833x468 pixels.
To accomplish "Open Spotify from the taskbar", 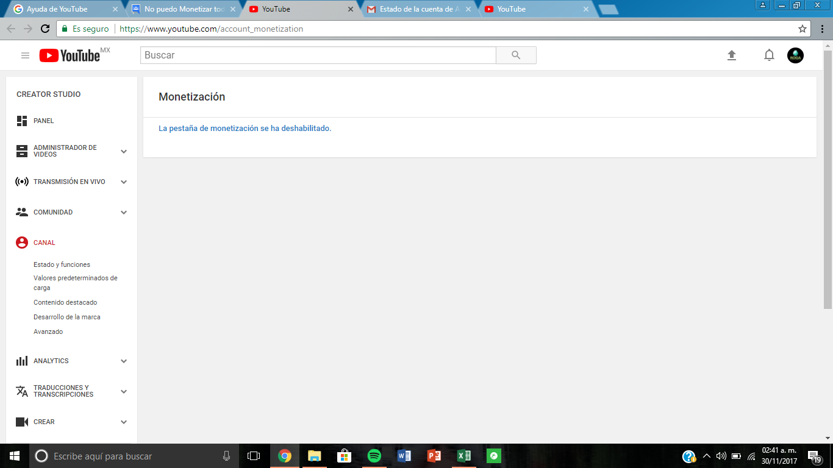I will tap(374, 456).
